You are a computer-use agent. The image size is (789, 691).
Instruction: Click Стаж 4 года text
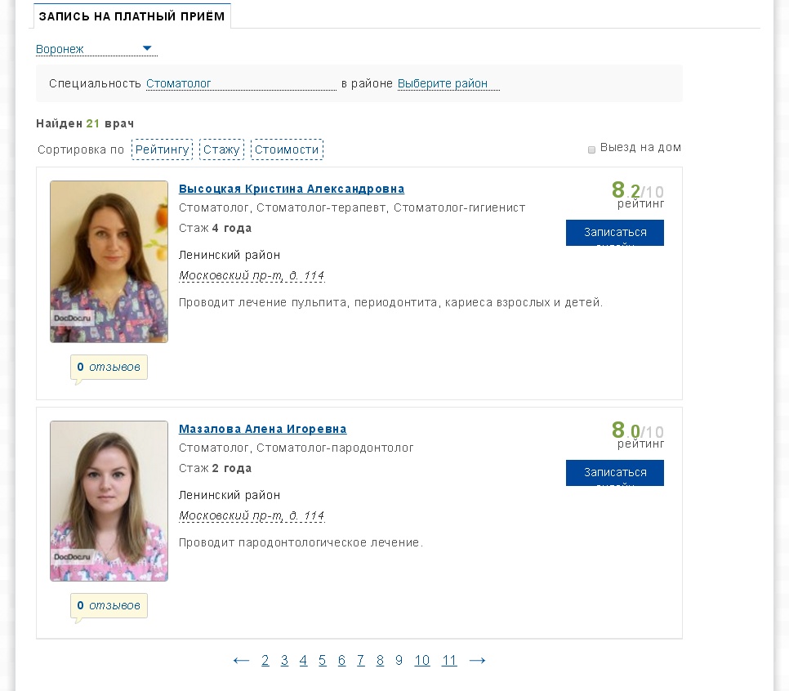(x=215, y=228)
